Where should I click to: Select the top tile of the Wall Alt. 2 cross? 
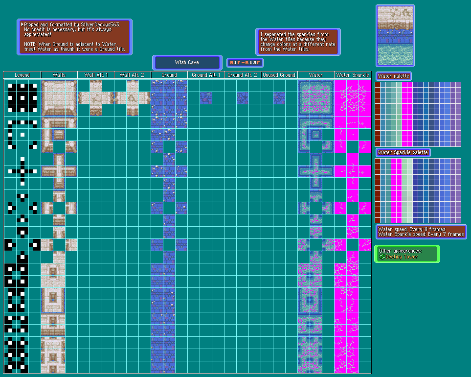tap(133, 86)
